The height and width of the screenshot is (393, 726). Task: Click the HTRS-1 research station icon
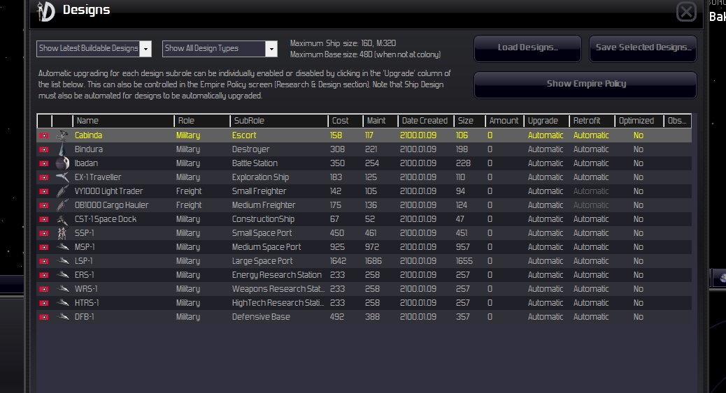(62, 303)
